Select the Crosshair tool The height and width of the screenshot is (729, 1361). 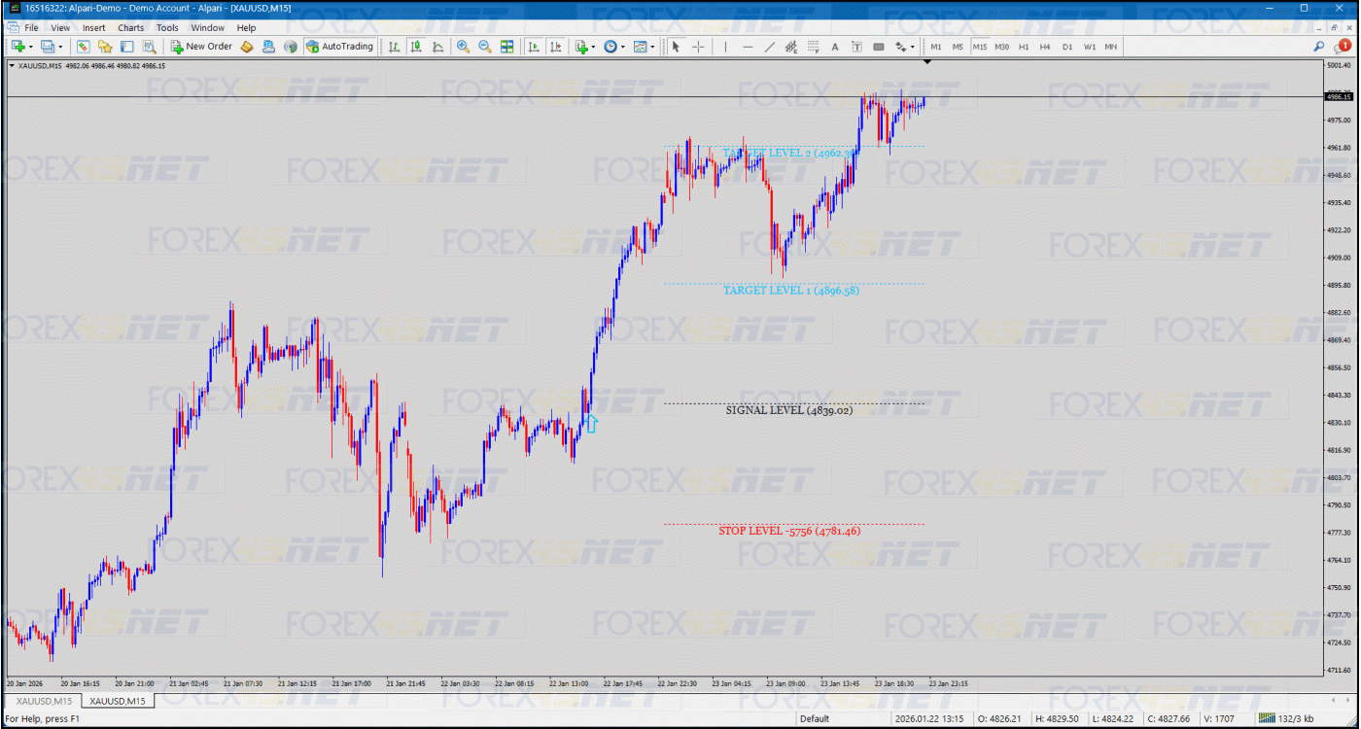tap(698, 47)
